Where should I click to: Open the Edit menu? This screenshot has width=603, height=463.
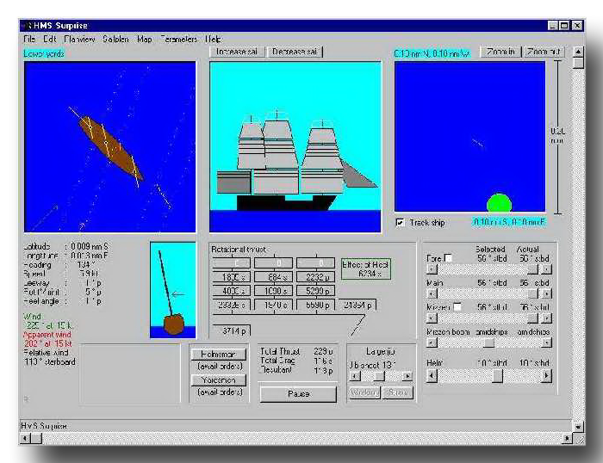tap(50, 40)
